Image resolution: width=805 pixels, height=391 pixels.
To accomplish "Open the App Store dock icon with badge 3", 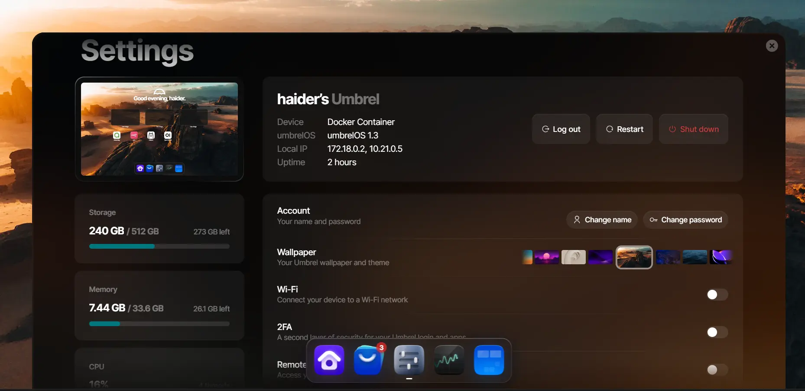I will click(x=369, y=360).
